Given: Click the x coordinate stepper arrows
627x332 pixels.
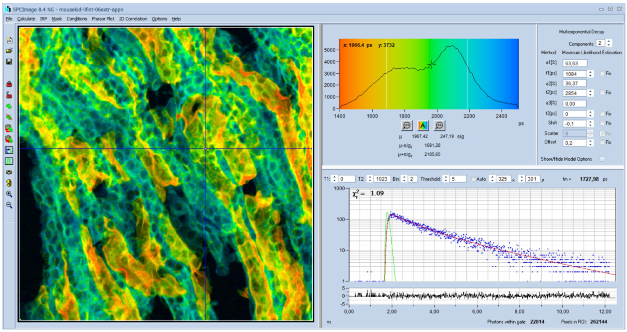Looking at the screenshot, I should (x=492, y=179).
